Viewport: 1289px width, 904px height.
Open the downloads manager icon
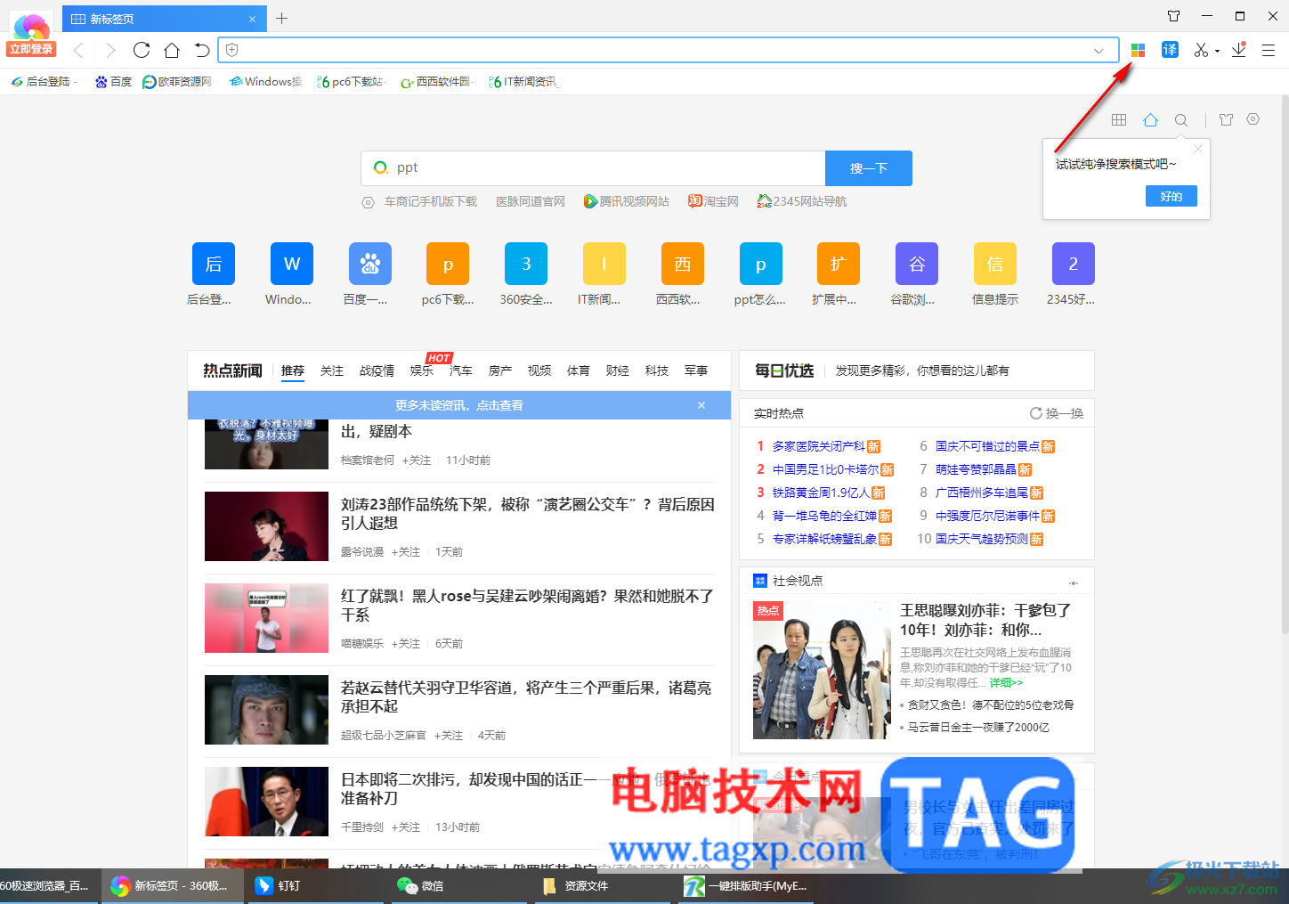[x=1238, y=50]
